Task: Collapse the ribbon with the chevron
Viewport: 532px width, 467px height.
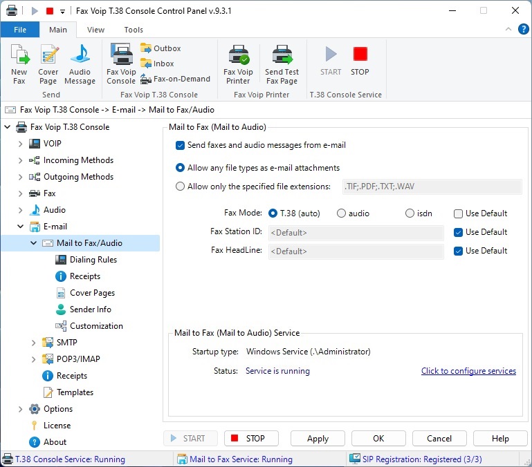Action: 508,29
